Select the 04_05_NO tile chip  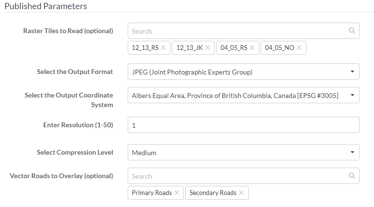pos(279,48)
